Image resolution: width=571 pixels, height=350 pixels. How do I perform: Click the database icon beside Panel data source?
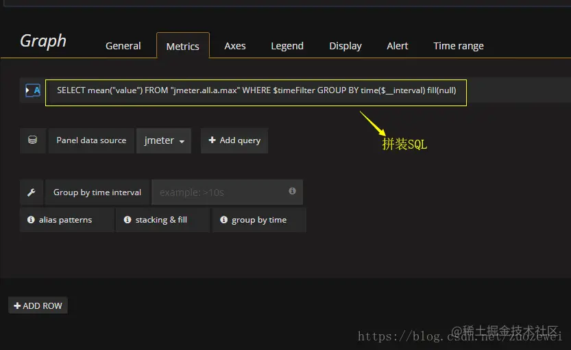[32, 140]
